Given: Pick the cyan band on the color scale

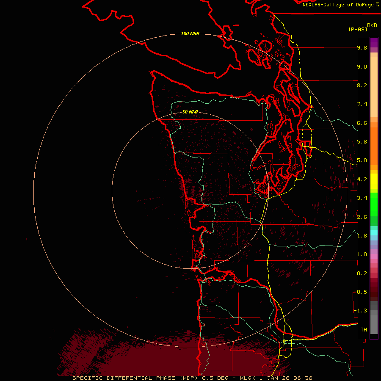Looking at the screenshot, I should coord(374,233).
